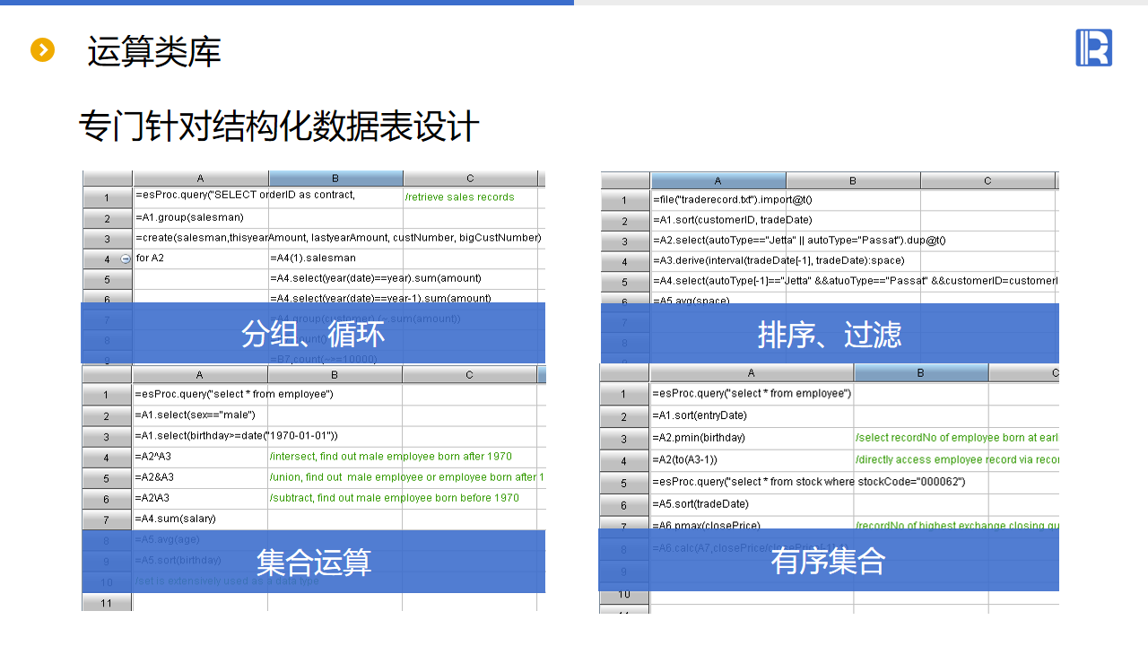Click the =A4.sum(salary) cell
The height and width of the screenshot is (646, 1148).
click(x=199, y=519)
